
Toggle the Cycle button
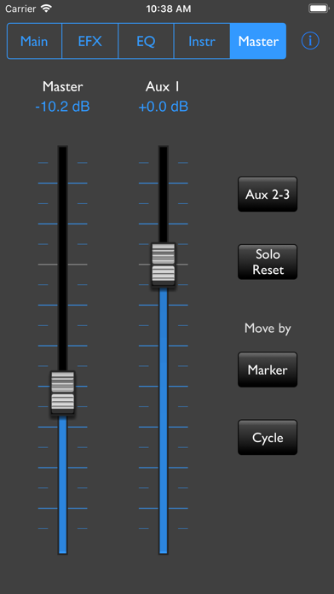point(268,437)
